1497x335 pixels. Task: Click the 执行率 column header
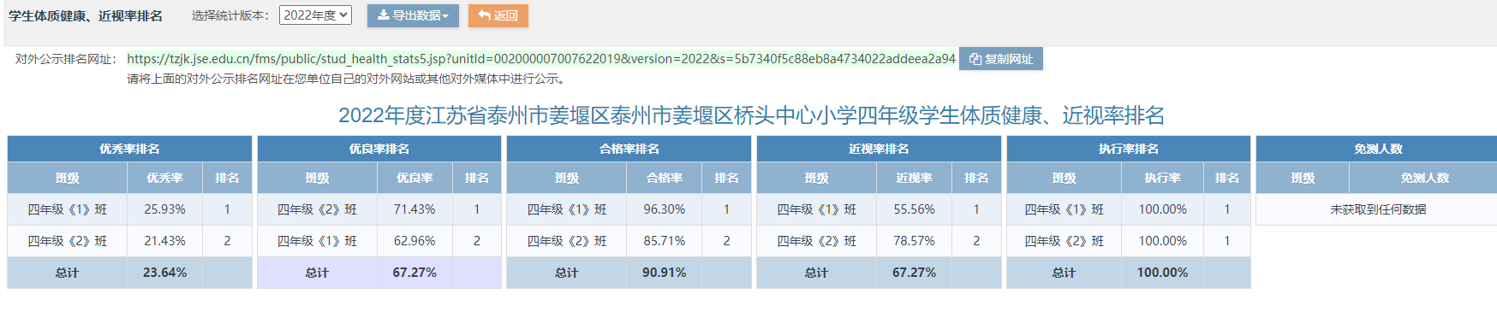[1162, 178]
